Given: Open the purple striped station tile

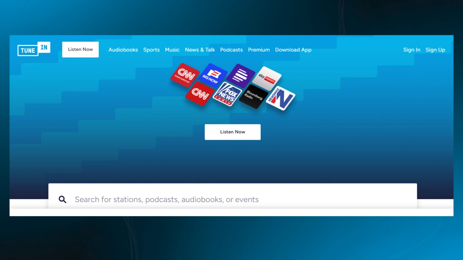Looking at the screenshot, I should tap(241, 76).
